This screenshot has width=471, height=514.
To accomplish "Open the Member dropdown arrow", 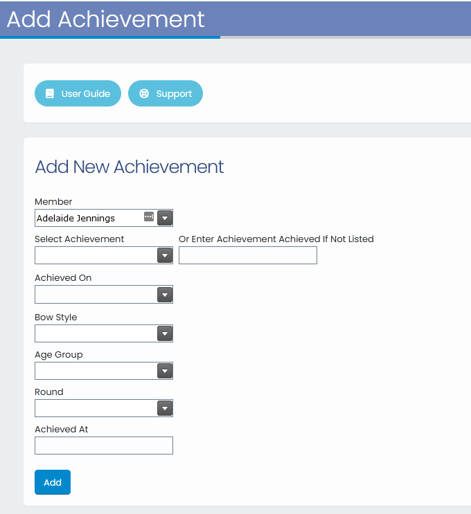I will pyautogui.click(x=165, y=218).
